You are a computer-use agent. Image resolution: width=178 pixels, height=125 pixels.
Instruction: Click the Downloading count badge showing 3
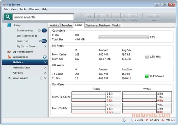(x=44, y=31)
